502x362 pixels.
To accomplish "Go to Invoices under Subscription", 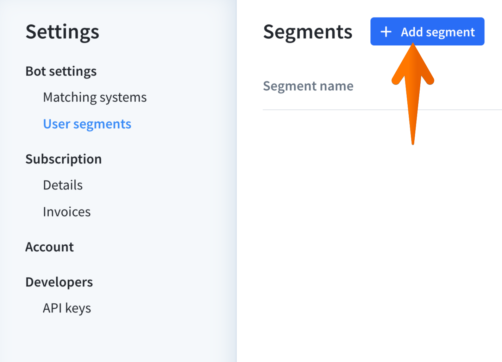I will click(x=67, y=212).
